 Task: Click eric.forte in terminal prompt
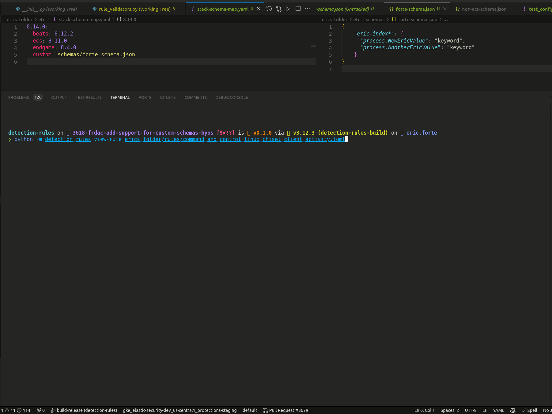coord(422,133)
